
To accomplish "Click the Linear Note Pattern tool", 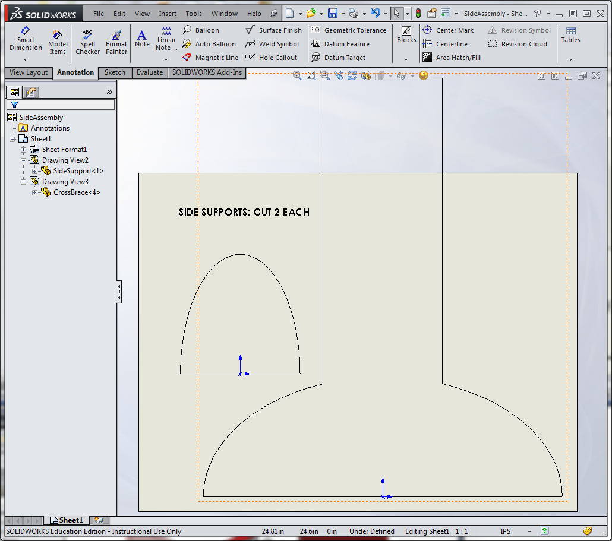I will 166,39.
